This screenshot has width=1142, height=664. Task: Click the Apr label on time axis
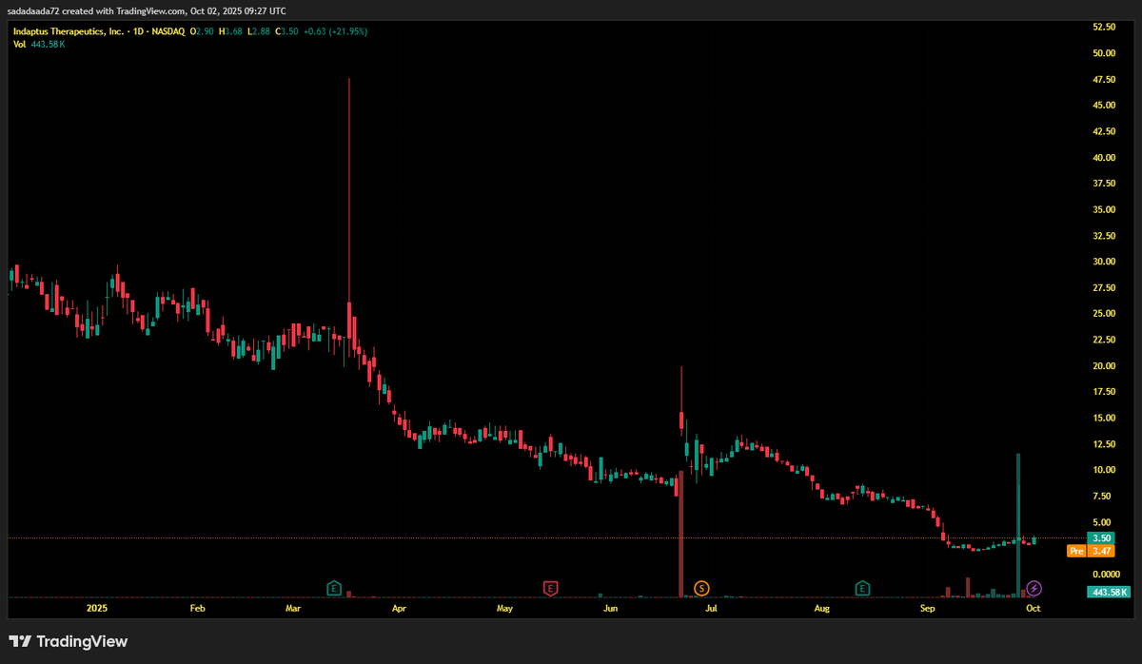399,607
